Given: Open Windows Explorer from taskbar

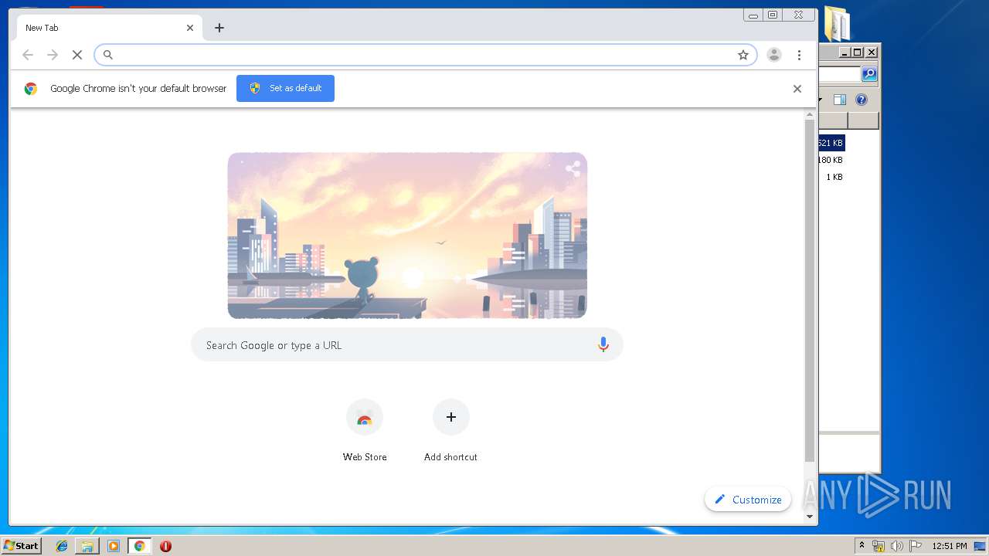Looking at the screenshot, I should [x=87, y=546].
